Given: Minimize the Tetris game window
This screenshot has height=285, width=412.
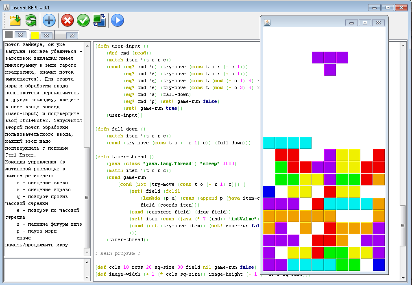Looking at the screenshot, I should coord(351,22).
